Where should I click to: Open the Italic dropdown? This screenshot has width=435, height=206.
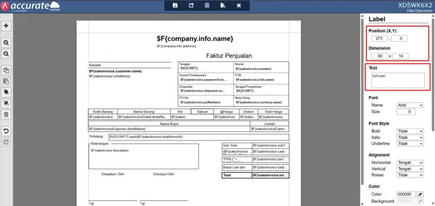click(x=410, y=138)
